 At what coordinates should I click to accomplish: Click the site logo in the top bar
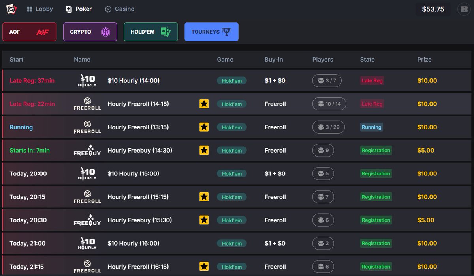click(11, 9)
